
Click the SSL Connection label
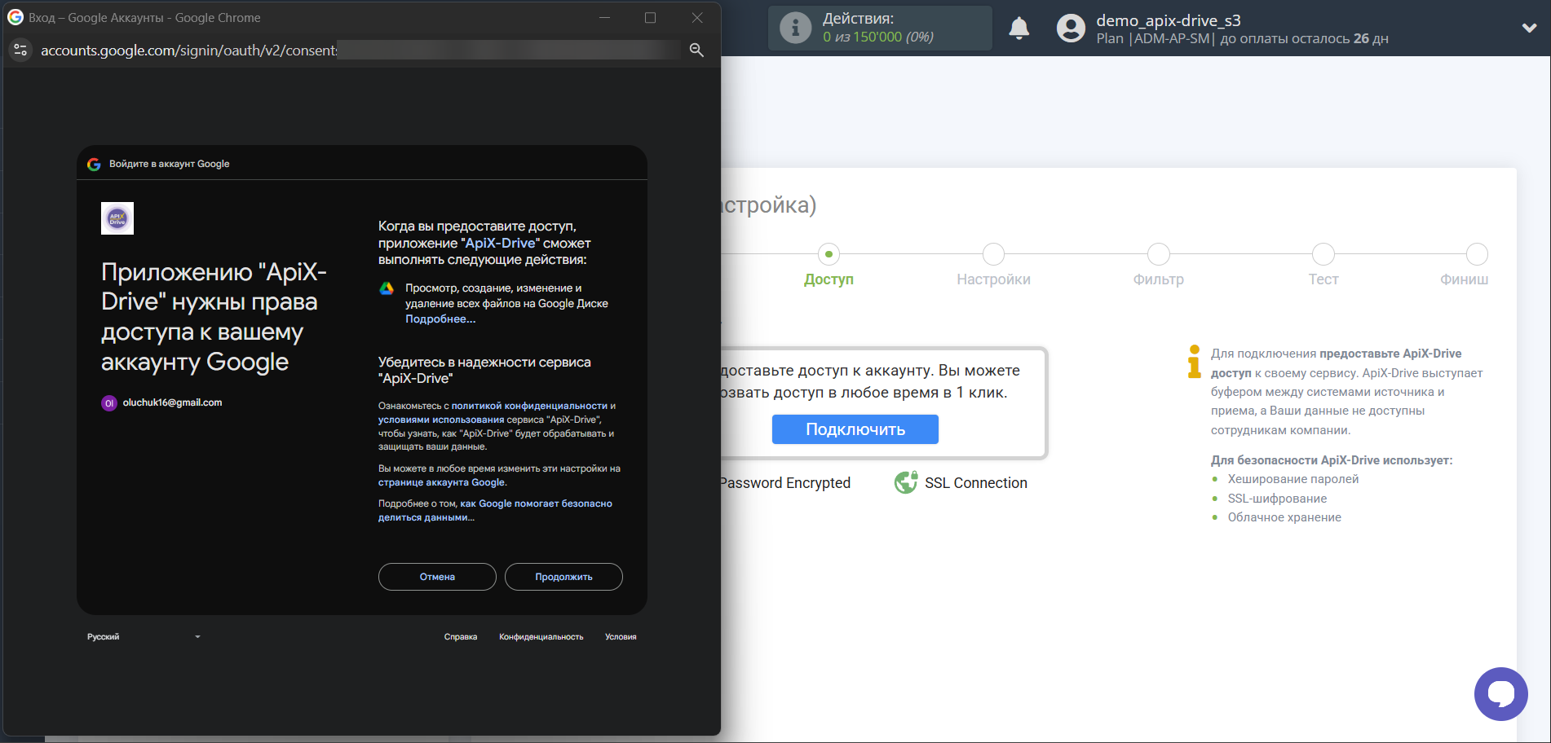pyautogui.click(x=976, y=483)
